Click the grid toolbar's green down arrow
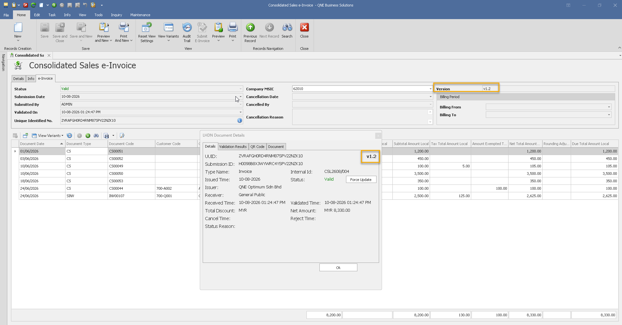Screen dimensions: 622x325 click(88, 136)
